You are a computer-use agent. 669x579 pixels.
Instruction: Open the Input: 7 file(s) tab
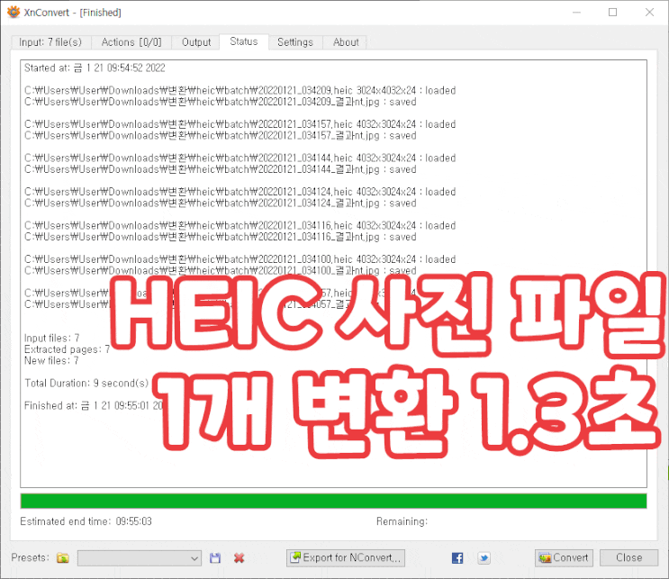click(50, 42)
